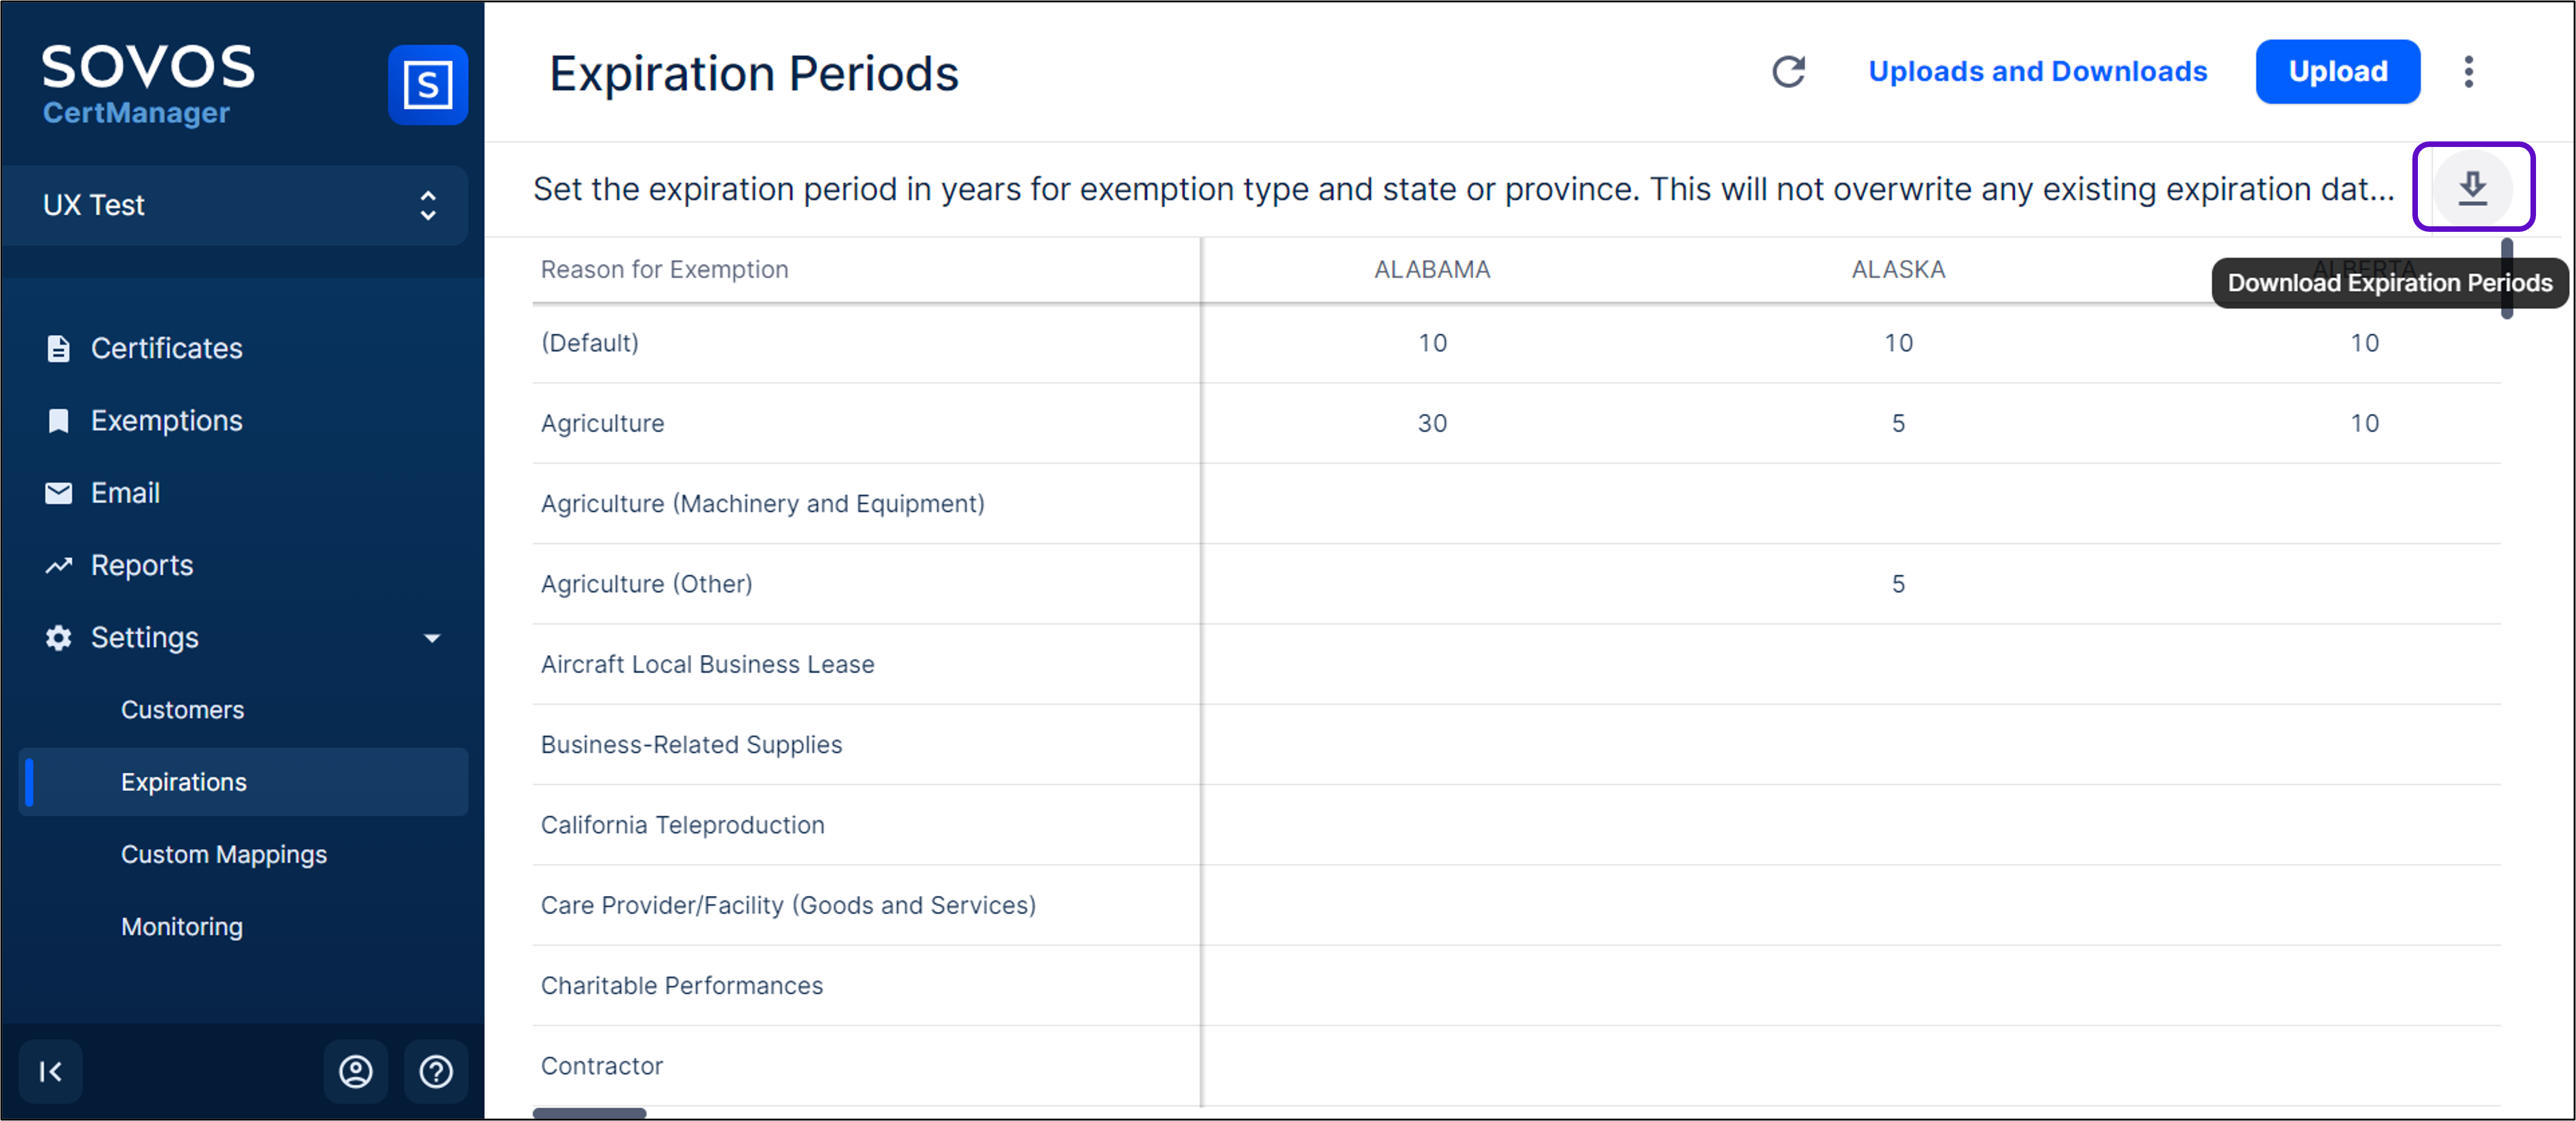Viewport: 2576px width, 1121px height.
Task: Click the Download Expiration Periods icon
Action: tap(2472, 187)
